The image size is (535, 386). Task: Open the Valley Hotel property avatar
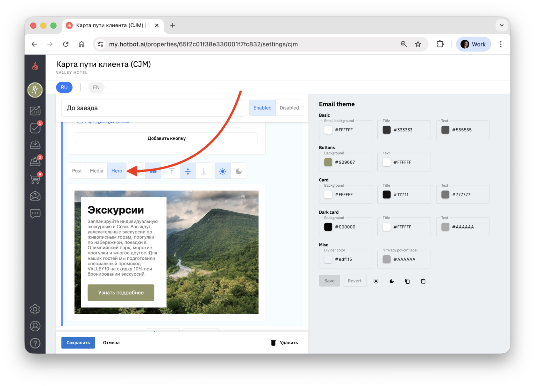point(35,90)
